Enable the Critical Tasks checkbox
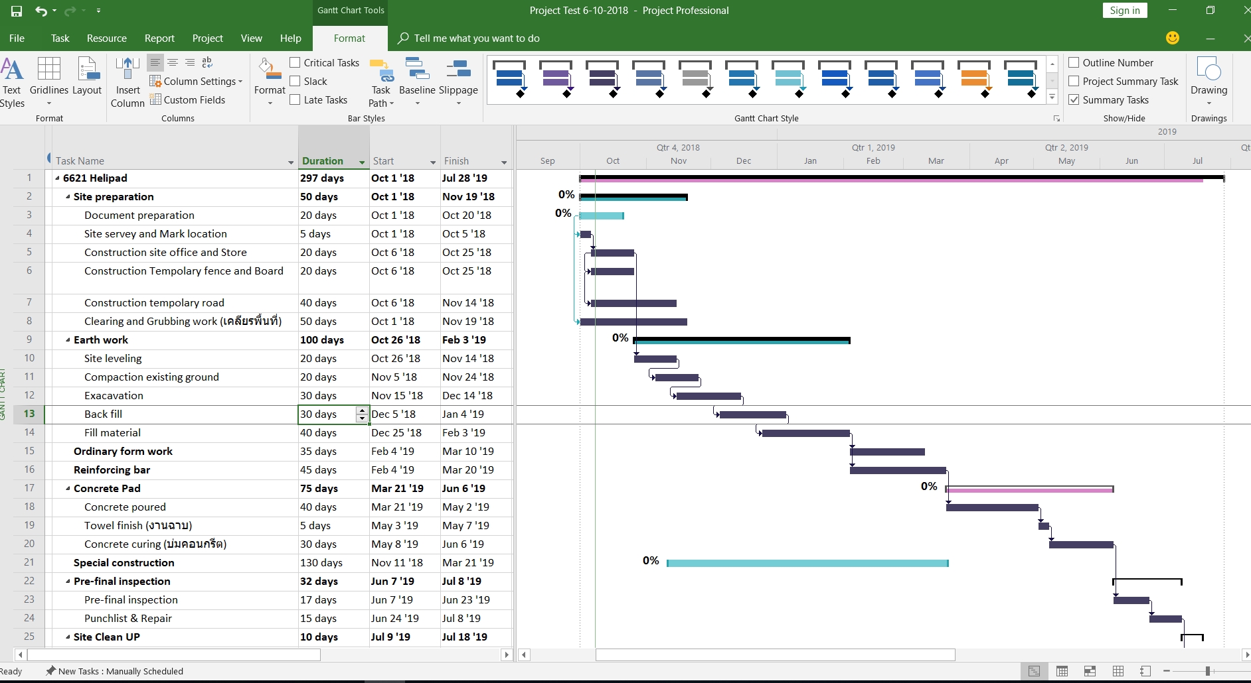 click(x=295, y=62)
